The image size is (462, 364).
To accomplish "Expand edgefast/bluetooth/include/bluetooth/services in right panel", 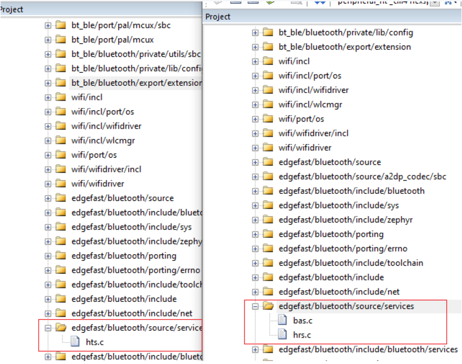I will click(x=255, y=349).
